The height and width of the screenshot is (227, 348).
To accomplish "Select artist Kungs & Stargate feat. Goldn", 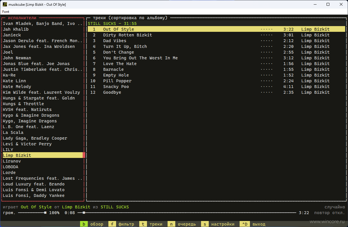I will click(42, 98).
